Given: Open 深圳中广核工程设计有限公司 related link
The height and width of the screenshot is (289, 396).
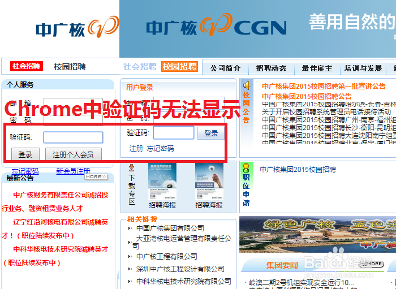Looking at the screenshot, I should tap(180, 269).
